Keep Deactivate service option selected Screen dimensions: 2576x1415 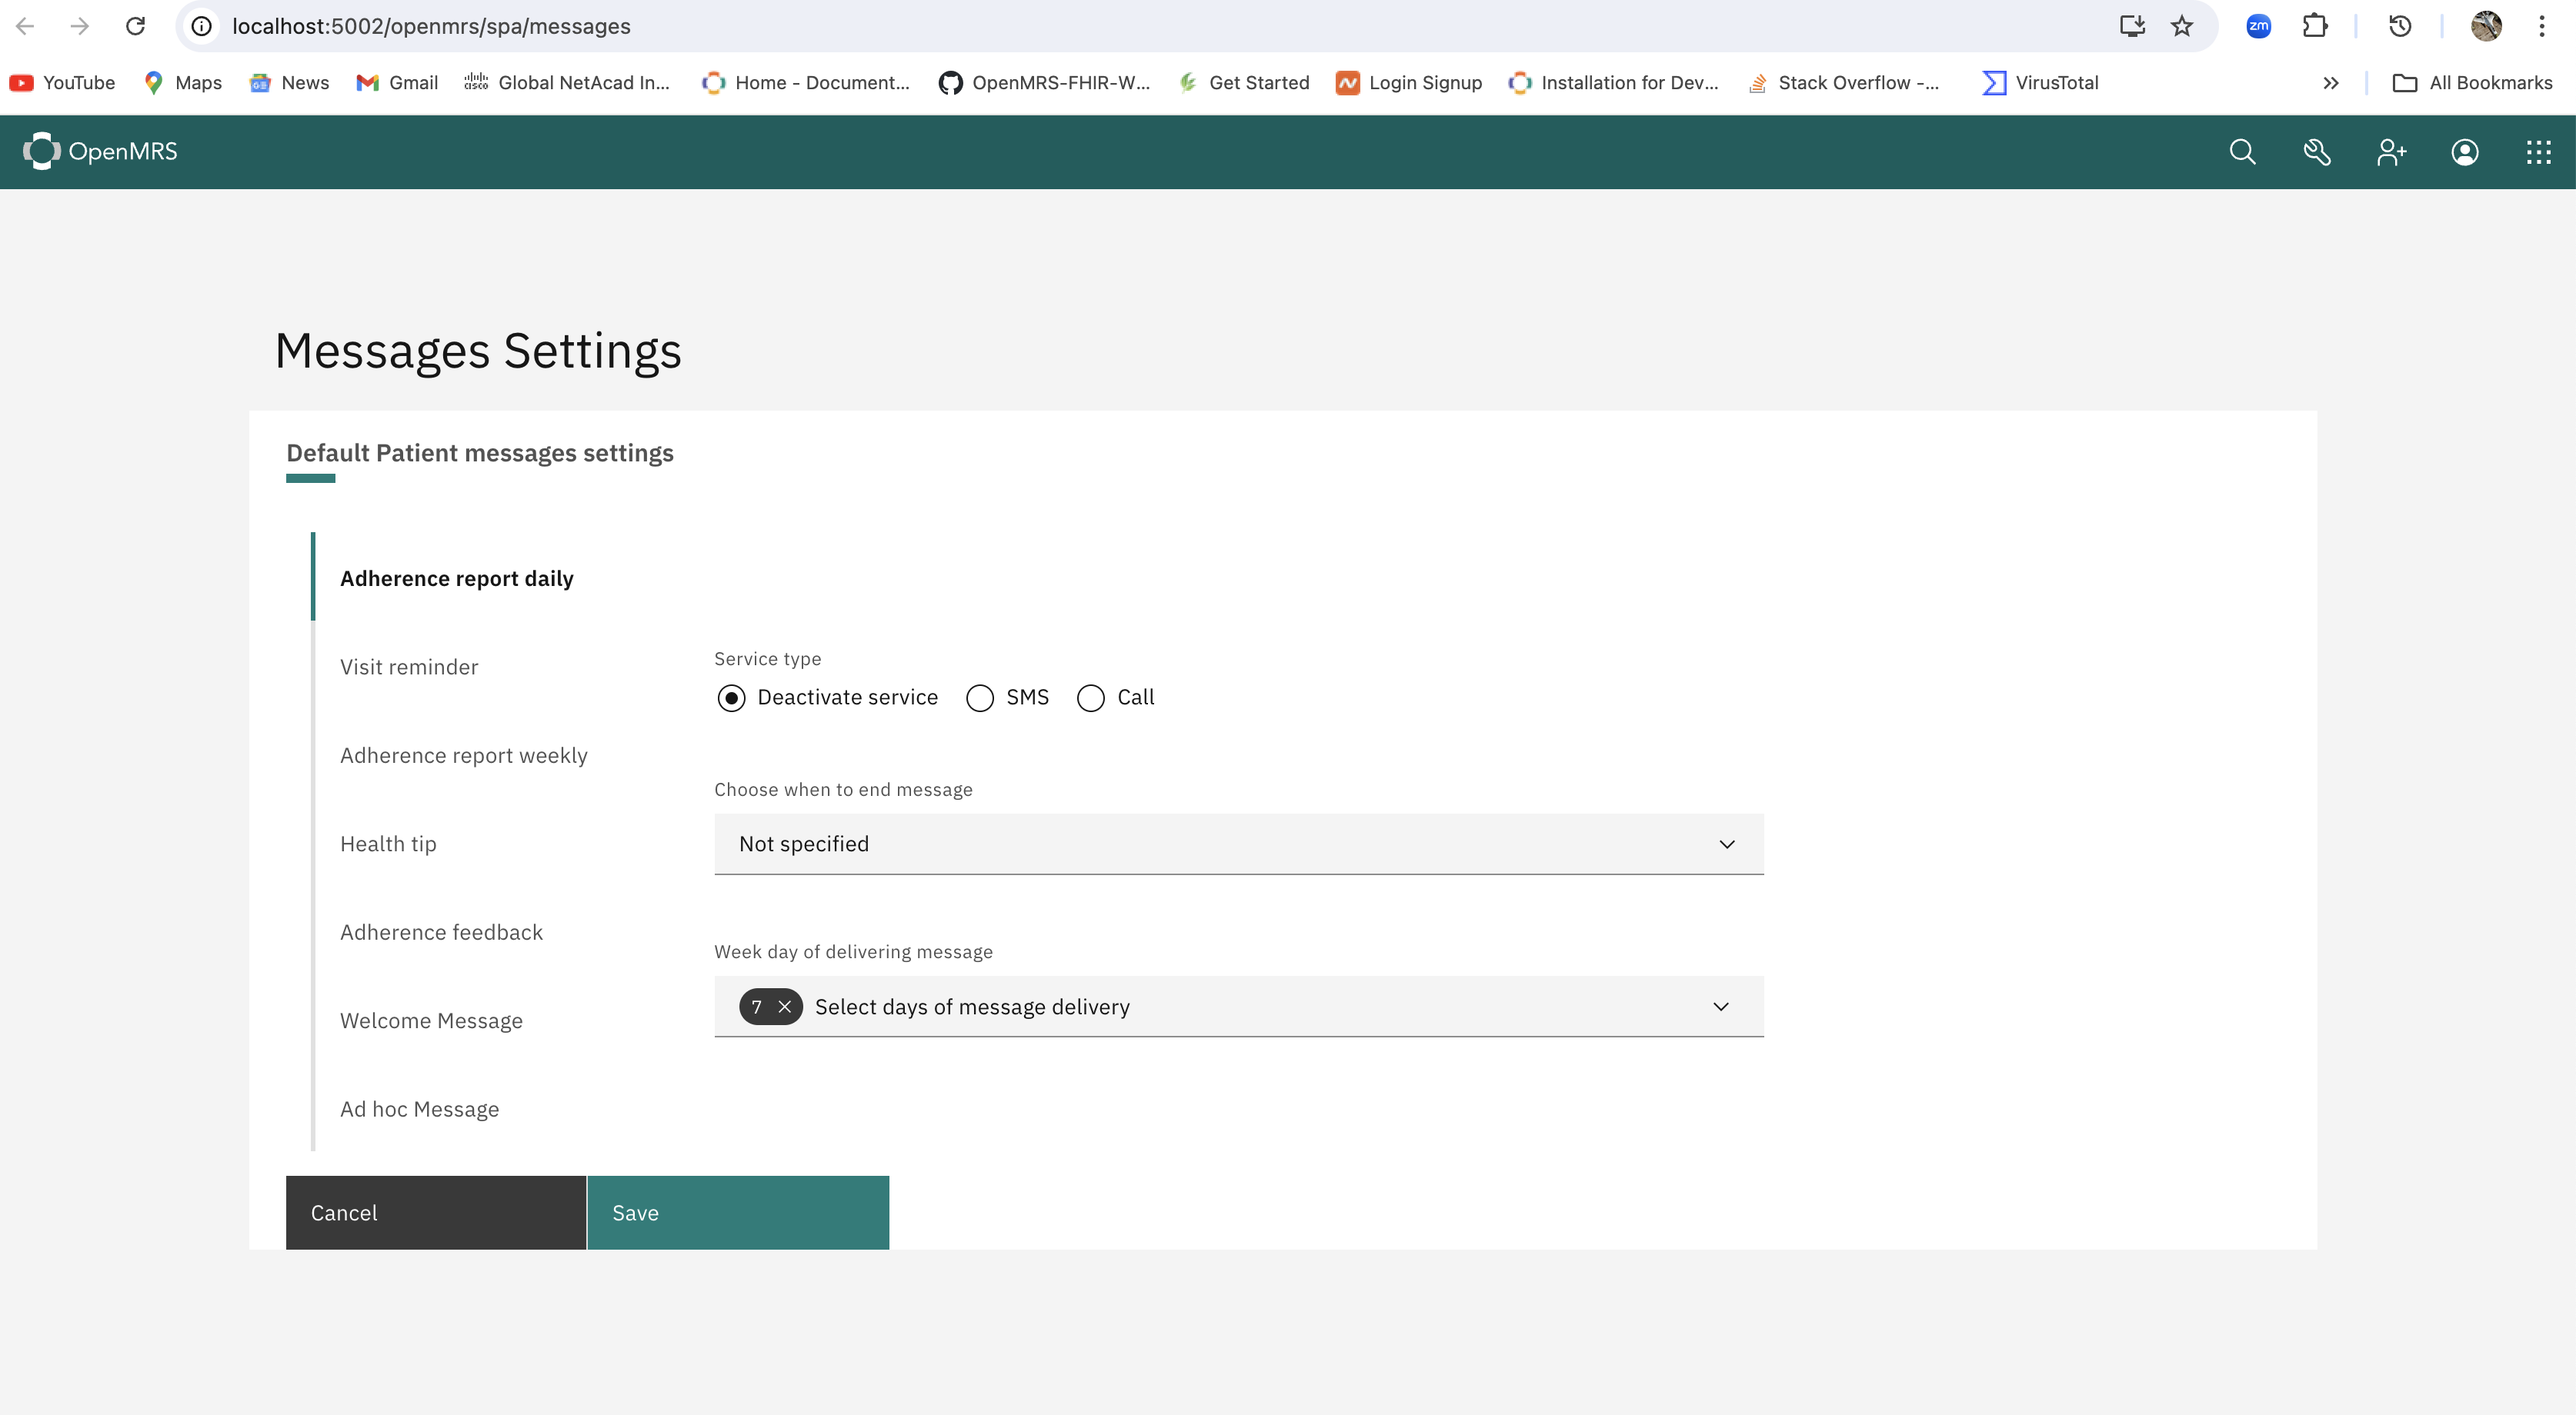click(x=731, y=698)
